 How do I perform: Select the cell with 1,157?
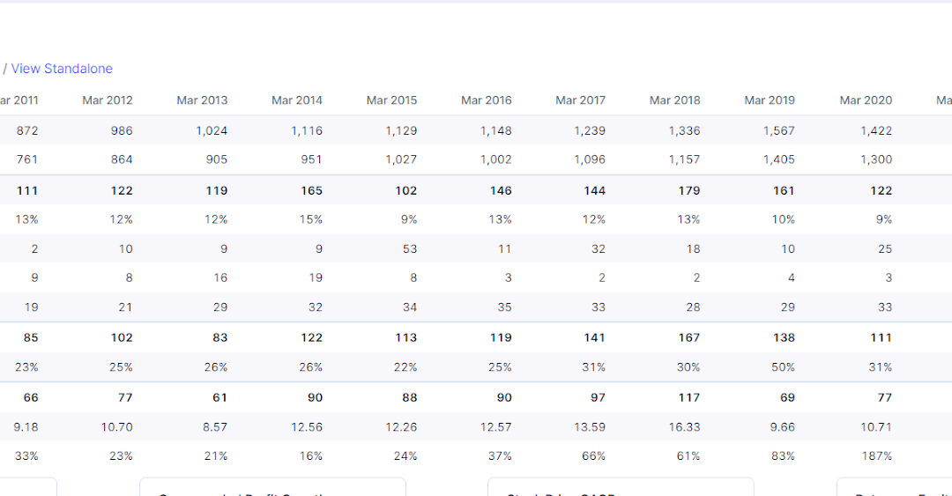click(684, 159)
